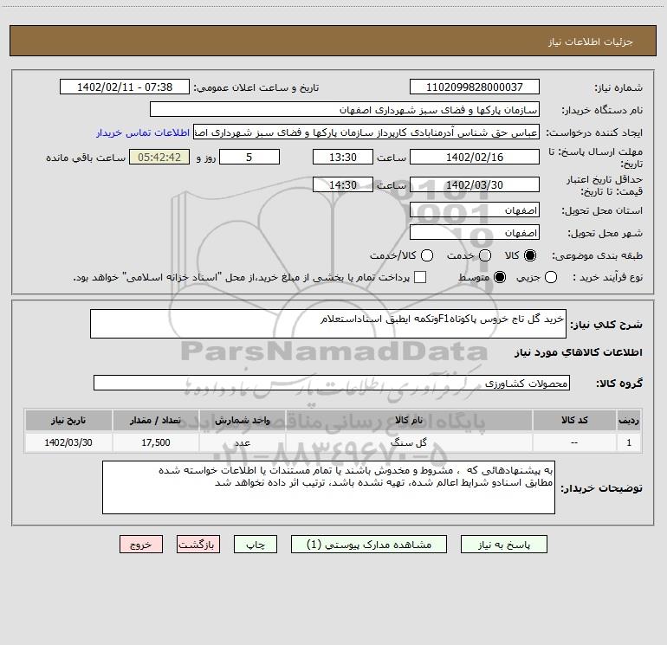This screenshot has width=667, height=645.
Task: Click the نام کالا column header
Action: click(x=409, y=420)
